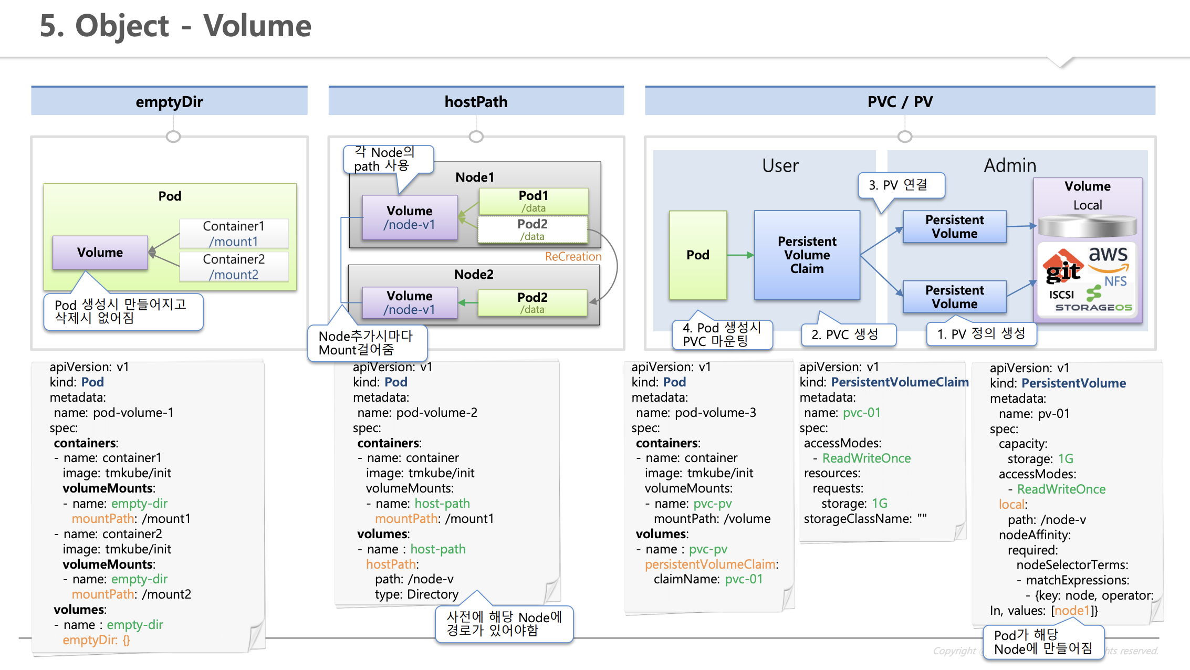
Task: Click the Node1 Volume /node-v1 box
Action: click(410, 217)
